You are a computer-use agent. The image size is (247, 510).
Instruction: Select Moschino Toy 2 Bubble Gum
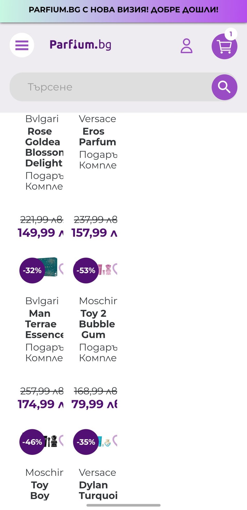[x=97, y=324]
